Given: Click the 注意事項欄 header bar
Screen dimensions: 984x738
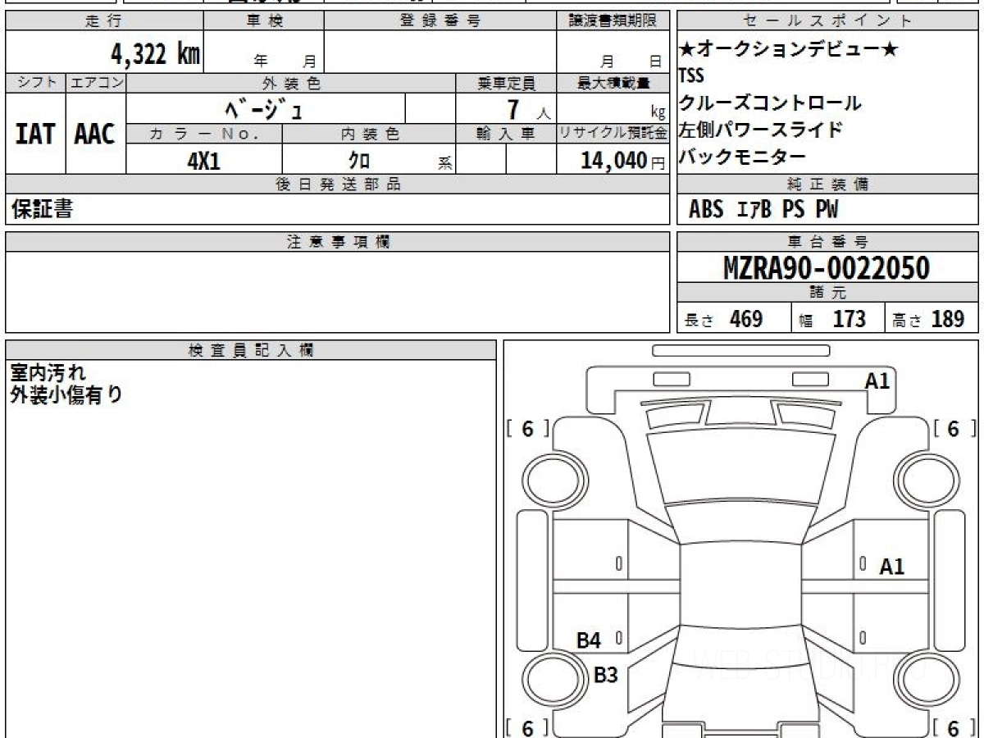Looking at the screenshot, I should tap(337, 242).
